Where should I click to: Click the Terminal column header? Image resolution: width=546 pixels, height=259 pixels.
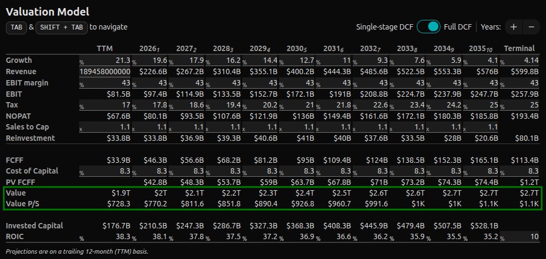click(519, 48)
